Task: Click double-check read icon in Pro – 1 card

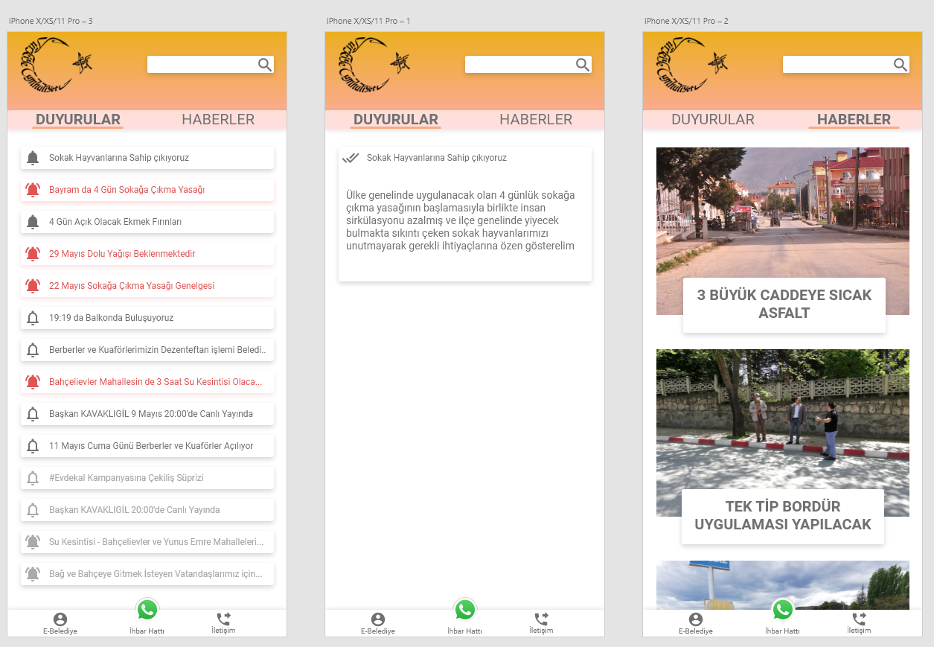Action: coord(351,158)
